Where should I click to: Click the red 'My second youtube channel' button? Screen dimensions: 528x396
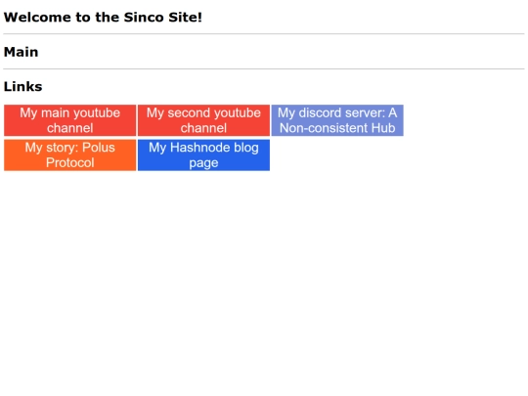[x=203, y=120]
